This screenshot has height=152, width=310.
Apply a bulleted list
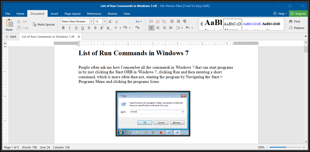point(151,21)
